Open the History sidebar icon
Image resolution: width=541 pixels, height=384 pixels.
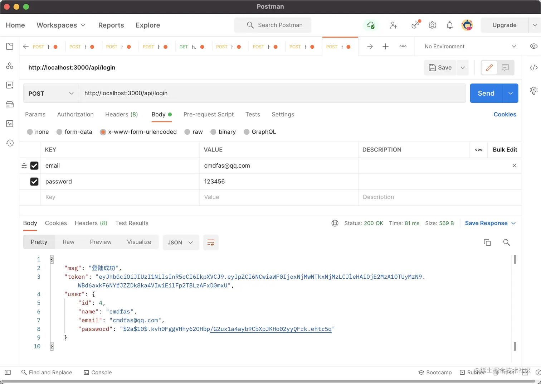point(10,143)
